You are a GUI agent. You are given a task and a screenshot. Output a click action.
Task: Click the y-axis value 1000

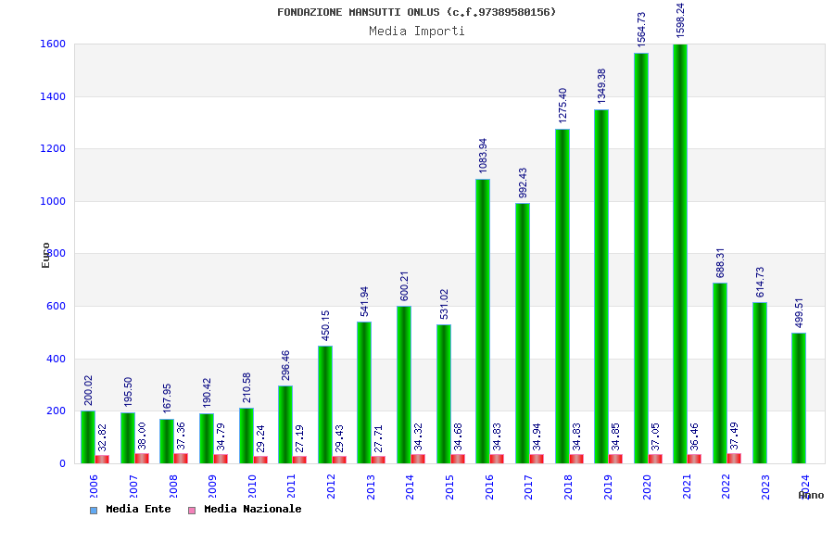click(53, 201)
